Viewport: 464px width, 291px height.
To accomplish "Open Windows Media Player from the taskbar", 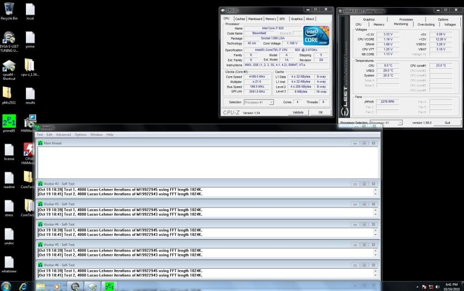I will pyautogui.click(x=57, y=286).
